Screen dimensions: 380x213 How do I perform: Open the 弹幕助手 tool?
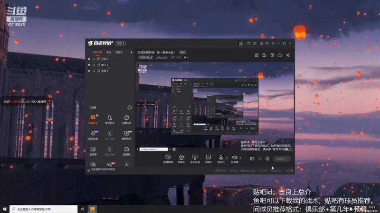point(93,119)
